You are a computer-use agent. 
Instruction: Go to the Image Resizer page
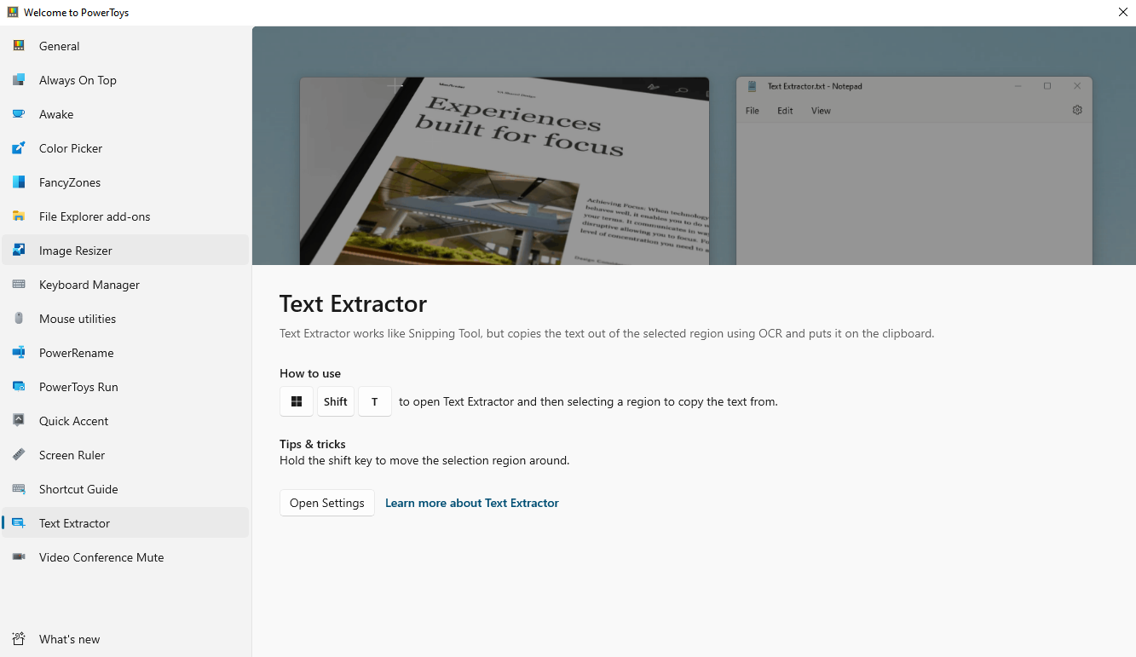(125, 251)
